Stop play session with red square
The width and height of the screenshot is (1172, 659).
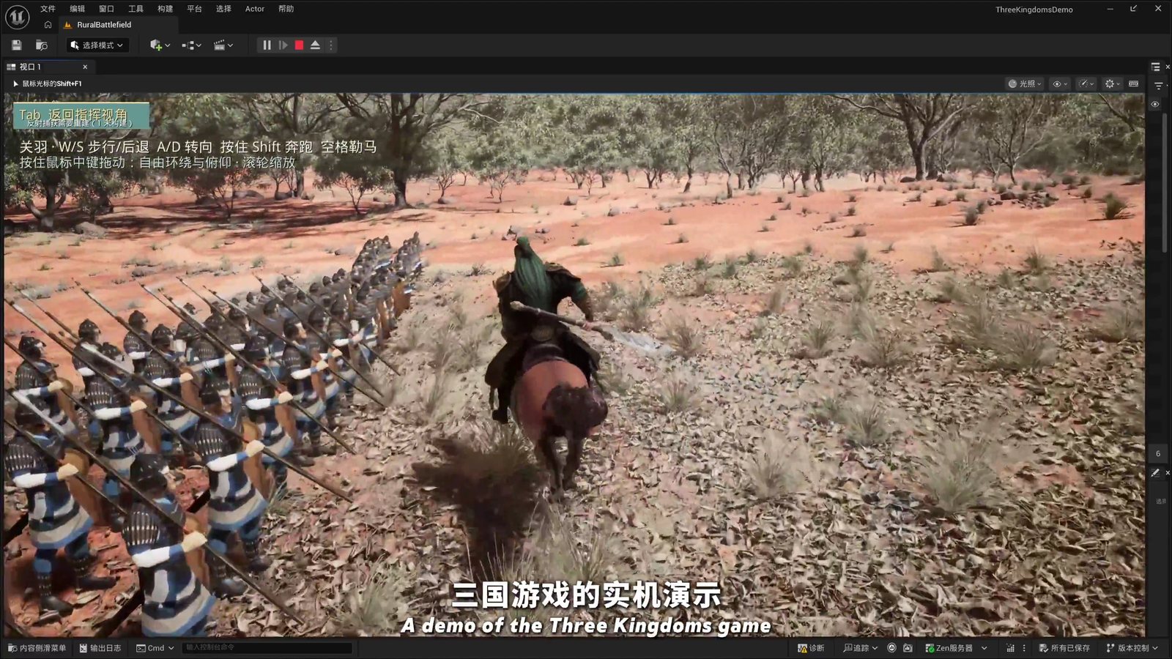(x=299, y=45)
